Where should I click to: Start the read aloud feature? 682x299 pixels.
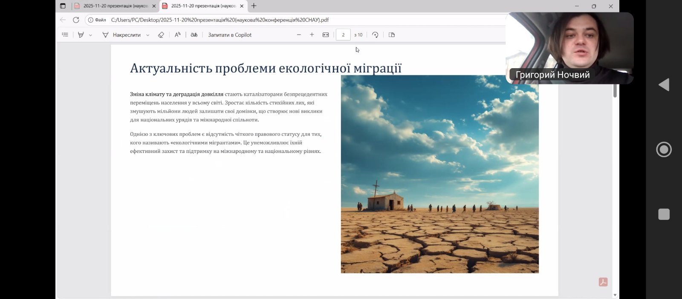[x=178, y=35]
